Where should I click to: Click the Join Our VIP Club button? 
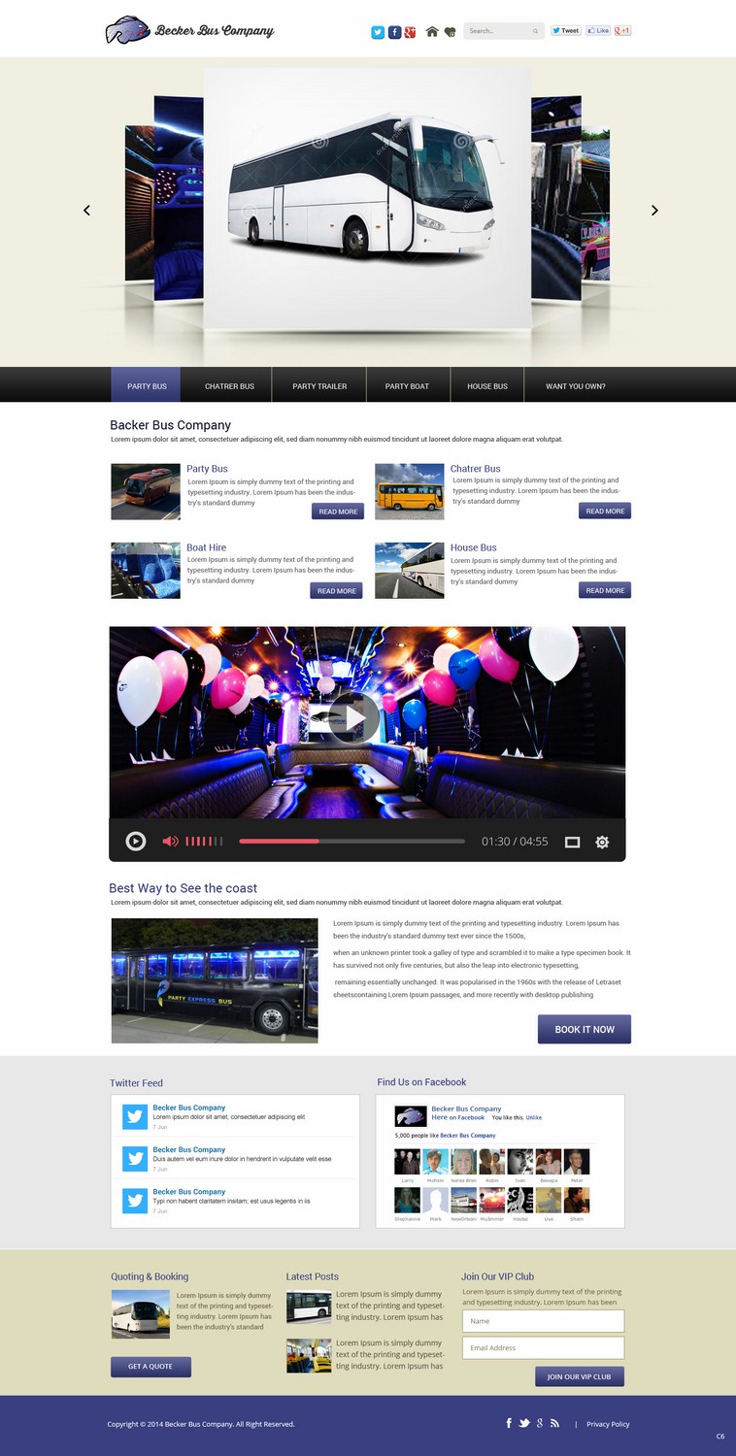pyautogui.click(x=580, y=1376)
